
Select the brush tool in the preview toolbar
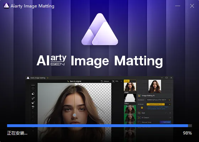(x=33, y=103)
